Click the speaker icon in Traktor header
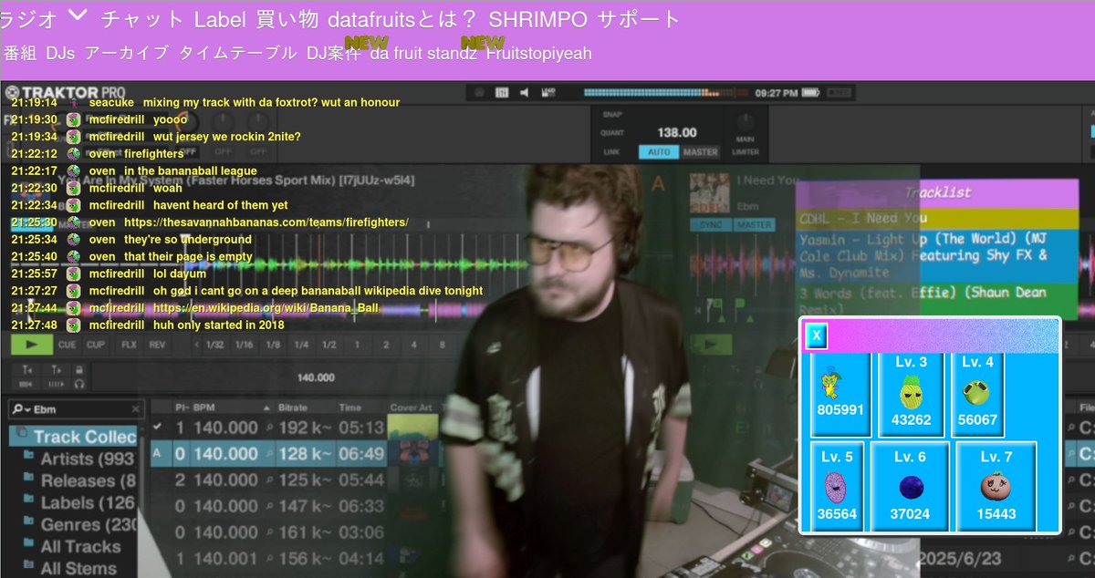Image resolution: width=1095 pixels, height=578 pixels. 525,92
